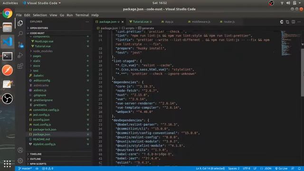
Task: Open README.md in the explorer
Action: [41, 139]
